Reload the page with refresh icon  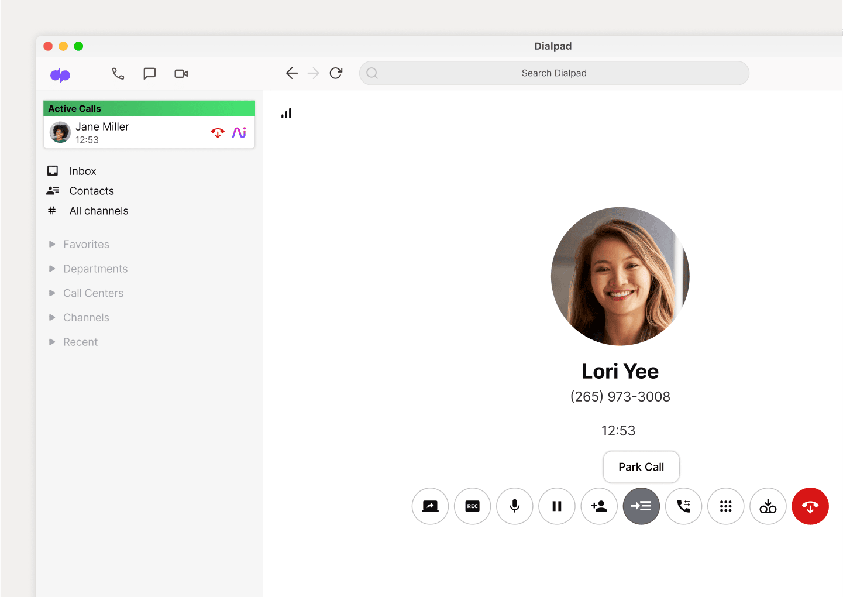pos(336,73)
